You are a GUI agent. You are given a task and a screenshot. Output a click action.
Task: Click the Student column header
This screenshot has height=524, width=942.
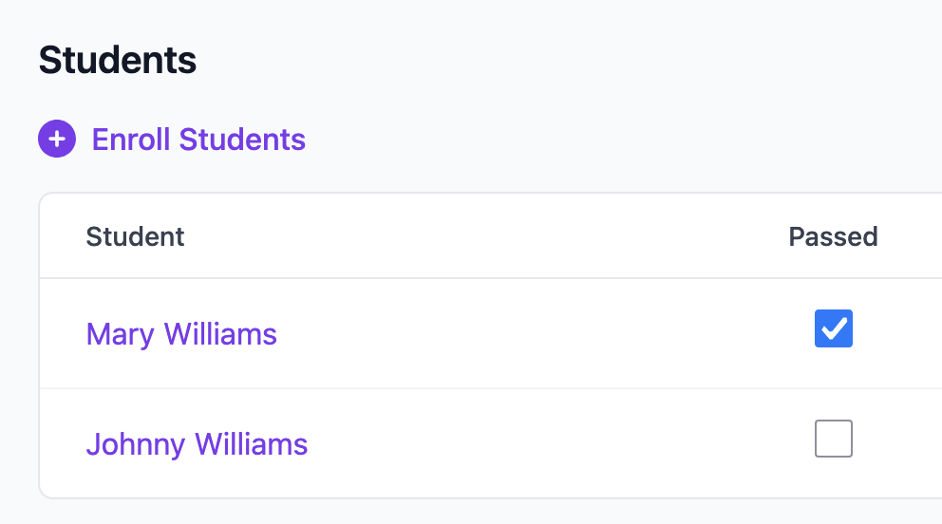(x=135, y=236)
